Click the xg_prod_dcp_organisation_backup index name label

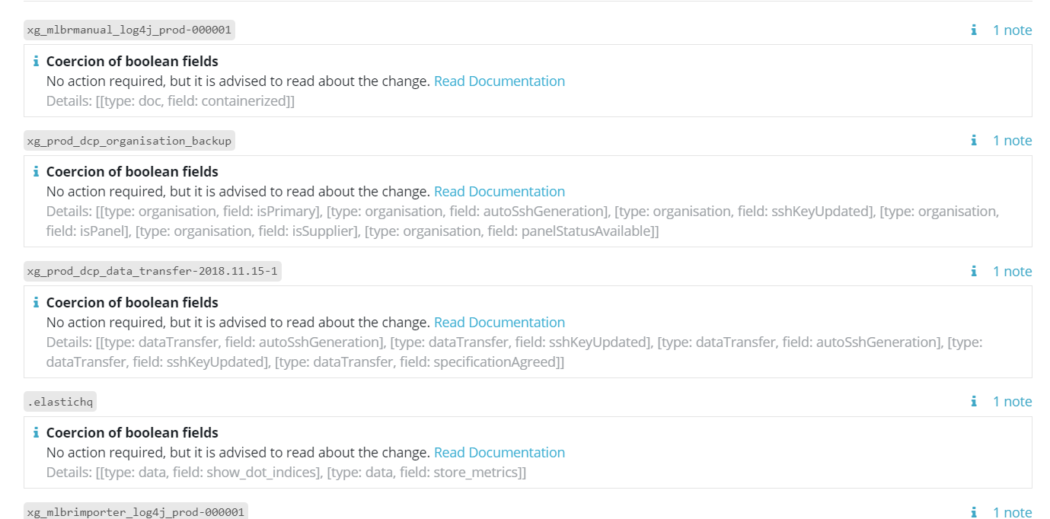pos(129,141)
